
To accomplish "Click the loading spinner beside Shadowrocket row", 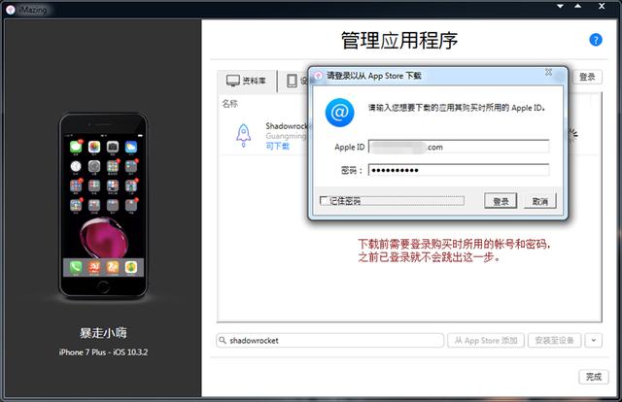I will (x=572, y=135).
